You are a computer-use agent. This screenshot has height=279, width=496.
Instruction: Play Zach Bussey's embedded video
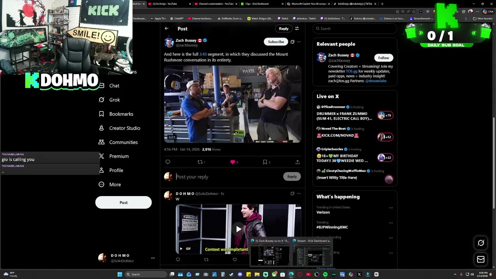point(232,104)
